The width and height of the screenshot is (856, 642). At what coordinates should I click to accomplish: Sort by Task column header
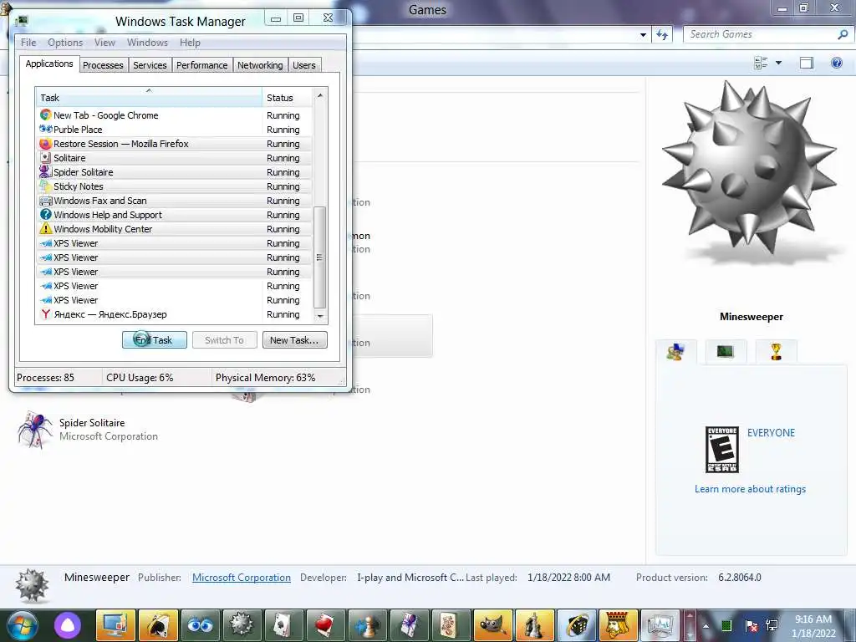pyautogui.click(x=149, y=98)
